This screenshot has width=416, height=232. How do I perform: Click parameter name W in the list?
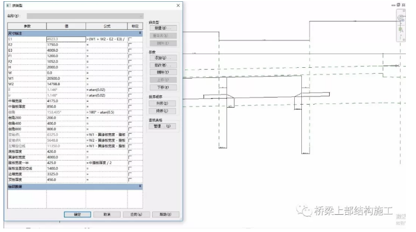tap(27, 73)
